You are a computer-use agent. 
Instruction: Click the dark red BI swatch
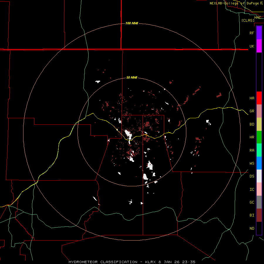point(259,215)
